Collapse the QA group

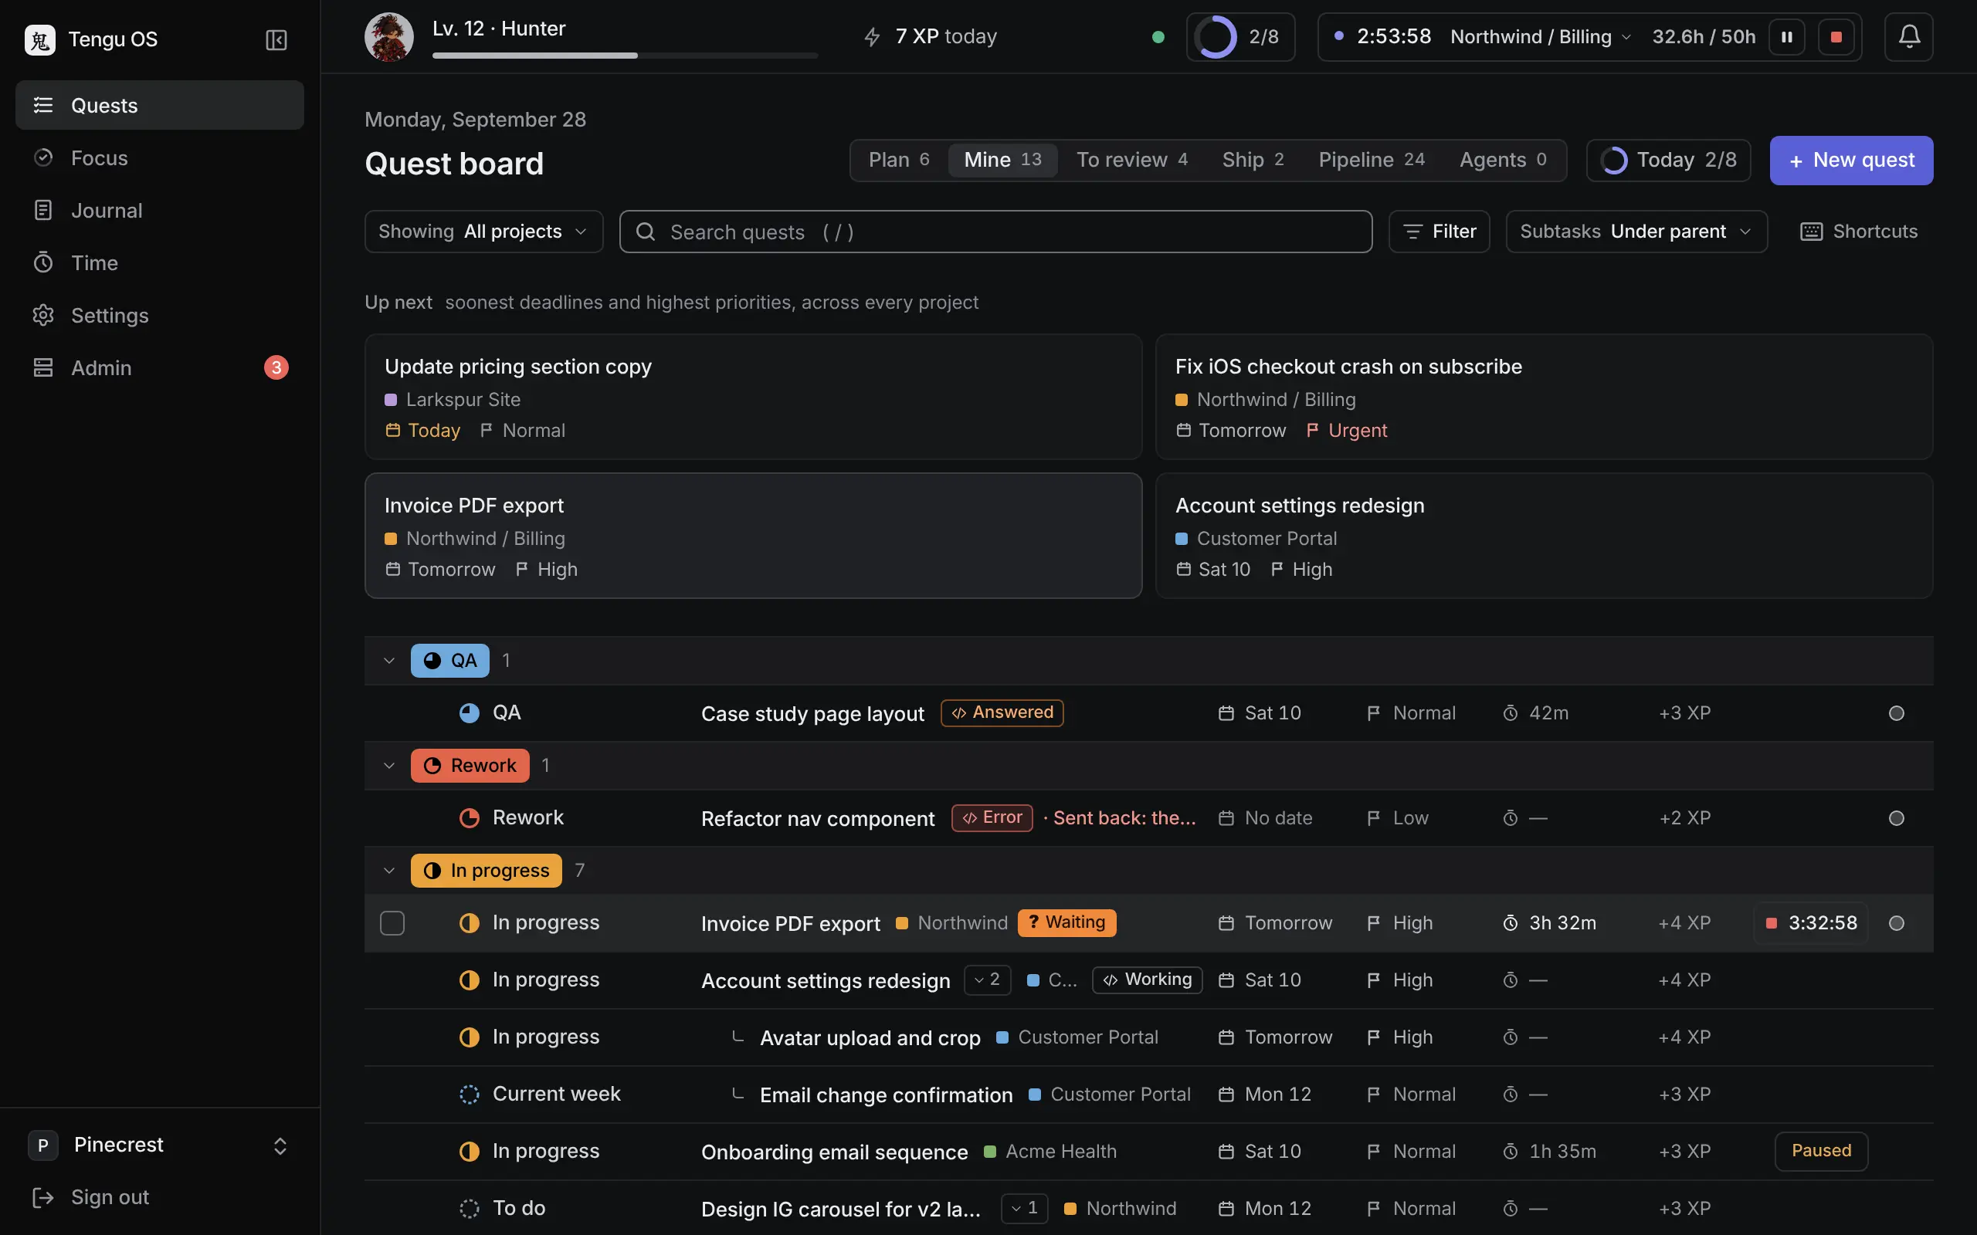(x=389, y=661)
